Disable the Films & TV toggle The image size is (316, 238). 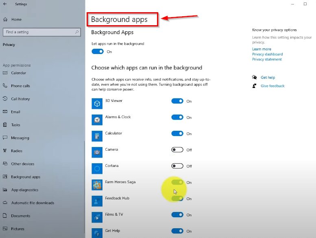(177, 215)
